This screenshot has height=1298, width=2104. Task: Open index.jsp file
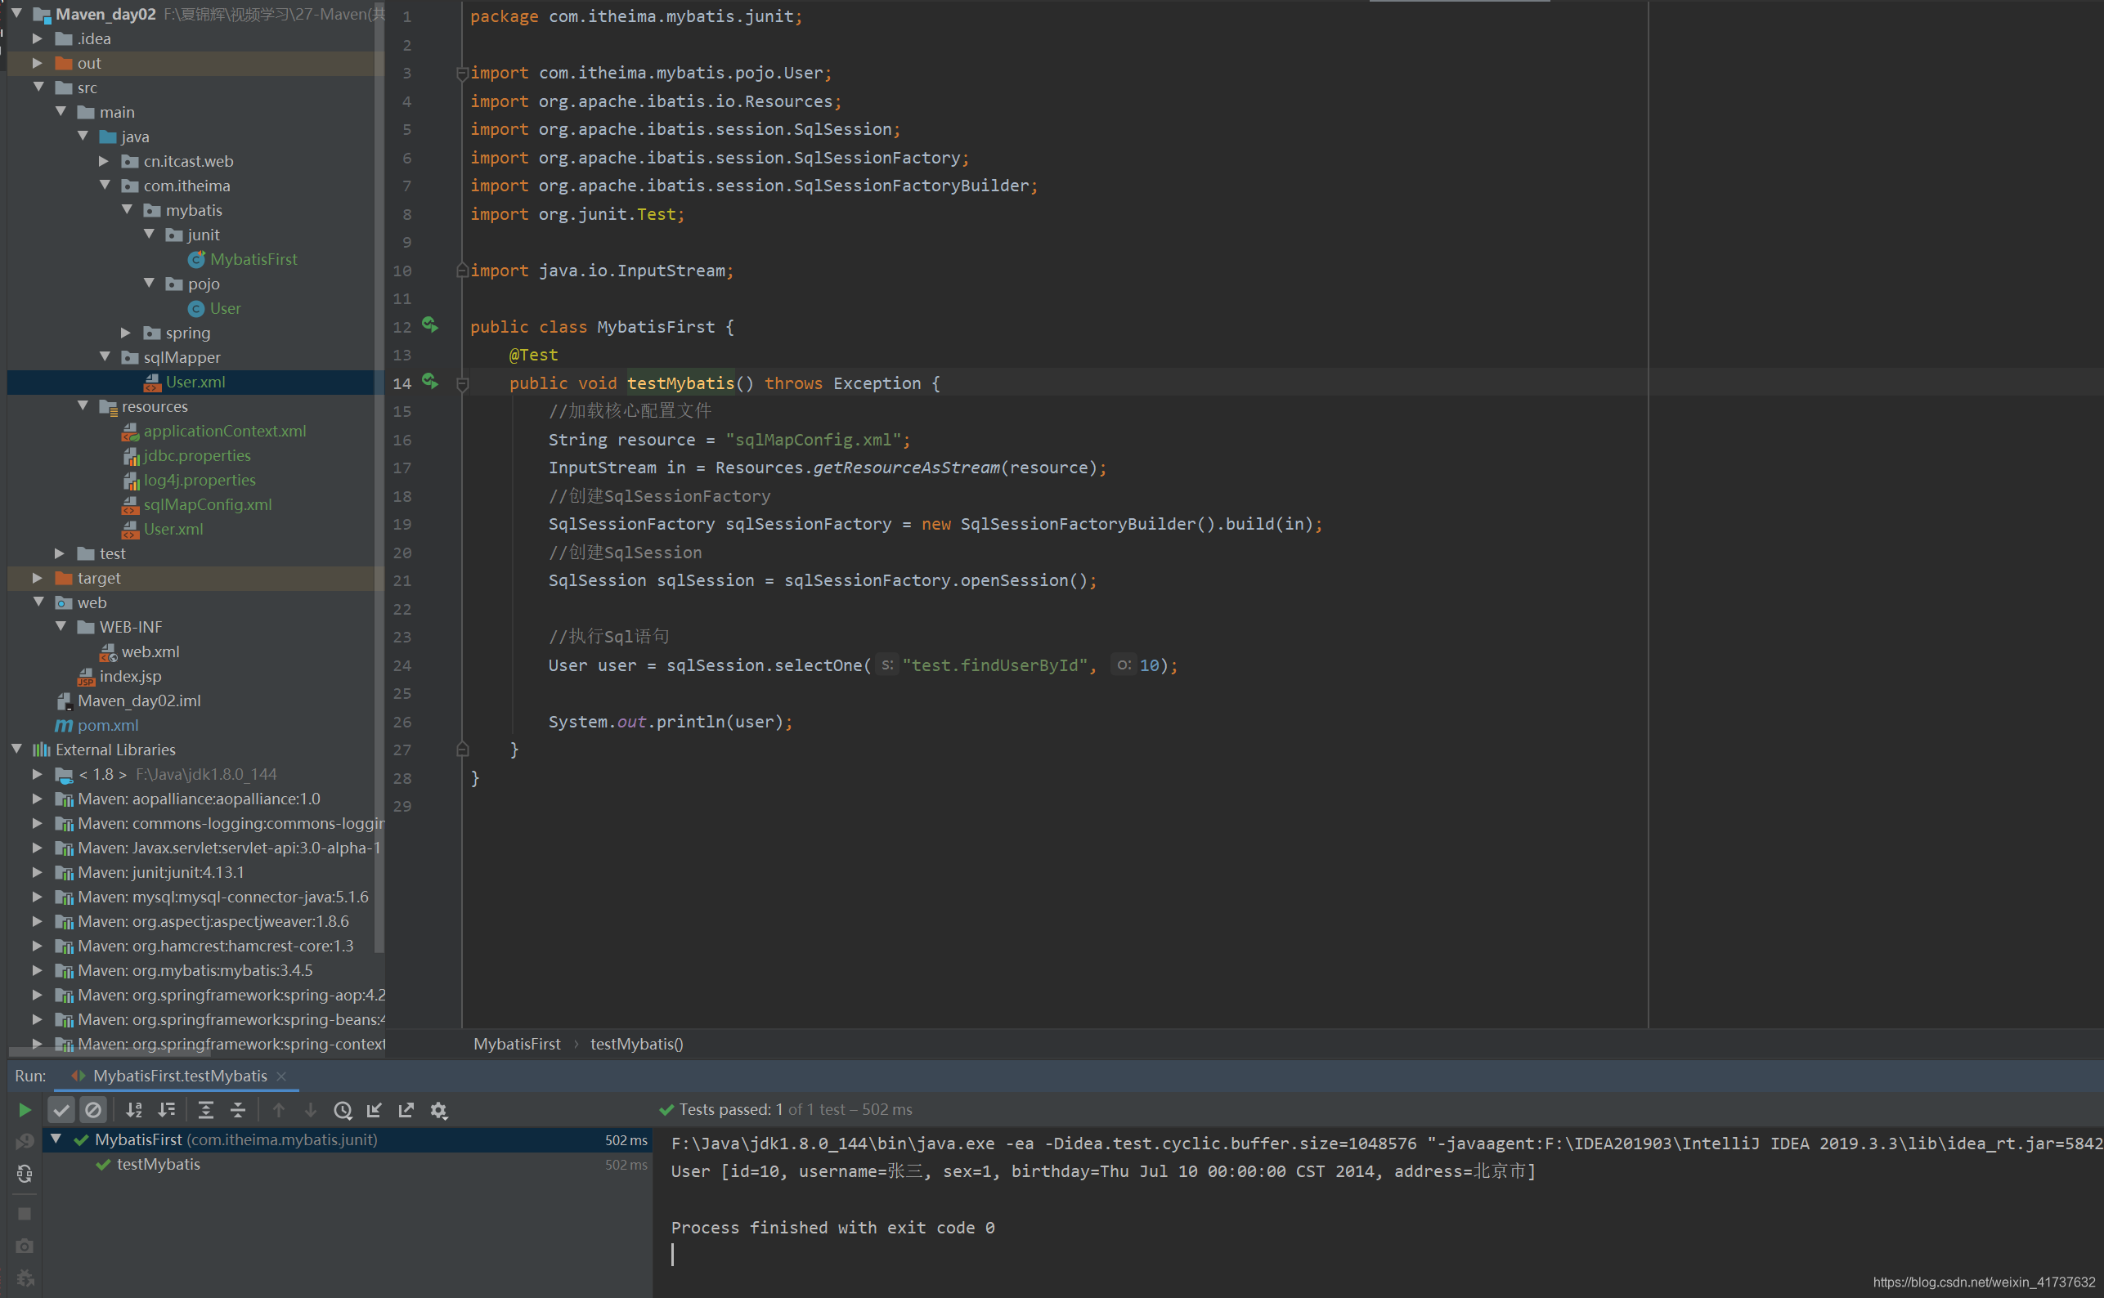tap(130, 676)
